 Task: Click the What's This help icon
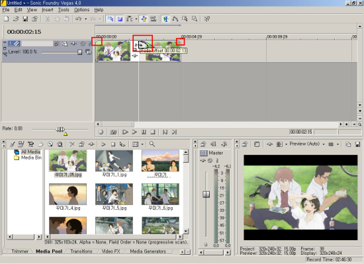click(x=206, y=19)
